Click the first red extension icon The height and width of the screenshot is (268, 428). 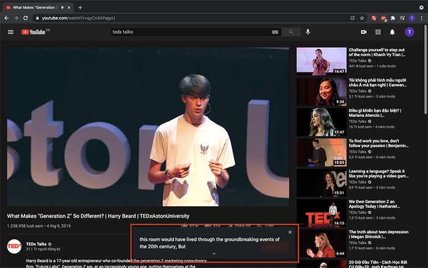click(x=374, y=18)
